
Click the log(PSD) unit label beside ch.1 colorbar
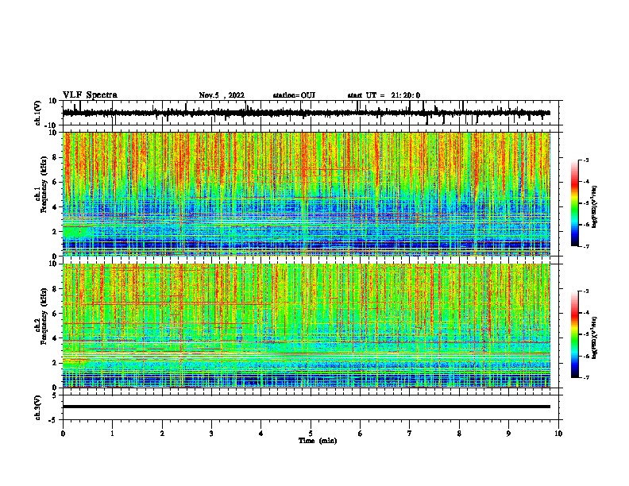pos(595,206)
